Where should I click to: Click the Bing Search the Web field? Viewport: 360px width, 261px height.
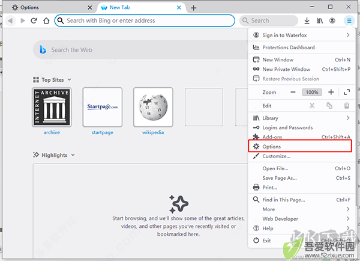[x=140, y=50]
